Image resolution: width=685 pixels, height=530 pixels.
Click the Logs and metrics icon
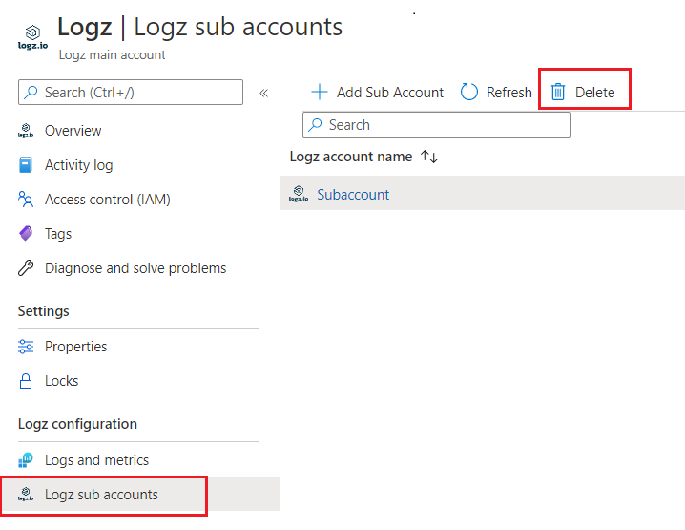click(x=26, y=460)
